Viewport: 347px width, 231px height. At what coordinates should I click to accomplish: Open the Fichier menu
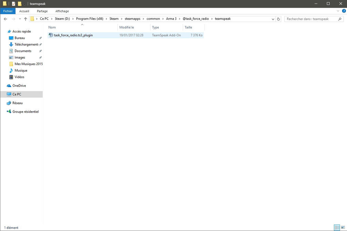(x=8, y=11)
